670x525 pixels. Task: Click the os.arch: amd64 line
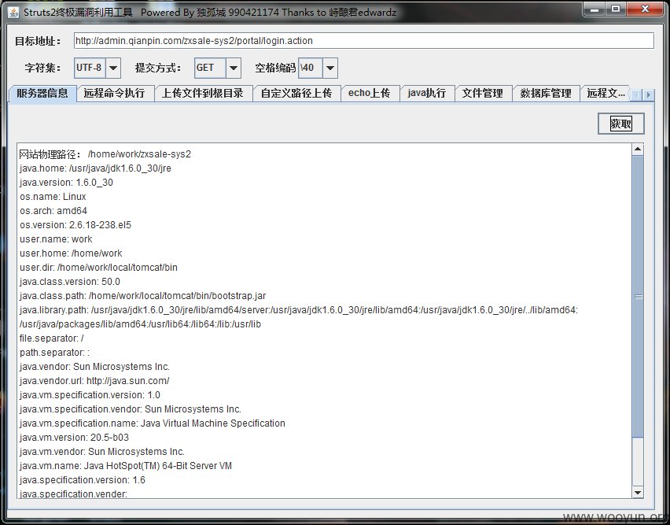pyautogui.click(x=53, y=211)
